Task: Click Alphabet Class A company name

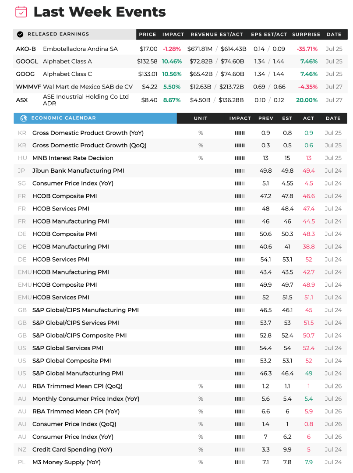Action: [x=67, y=61]
